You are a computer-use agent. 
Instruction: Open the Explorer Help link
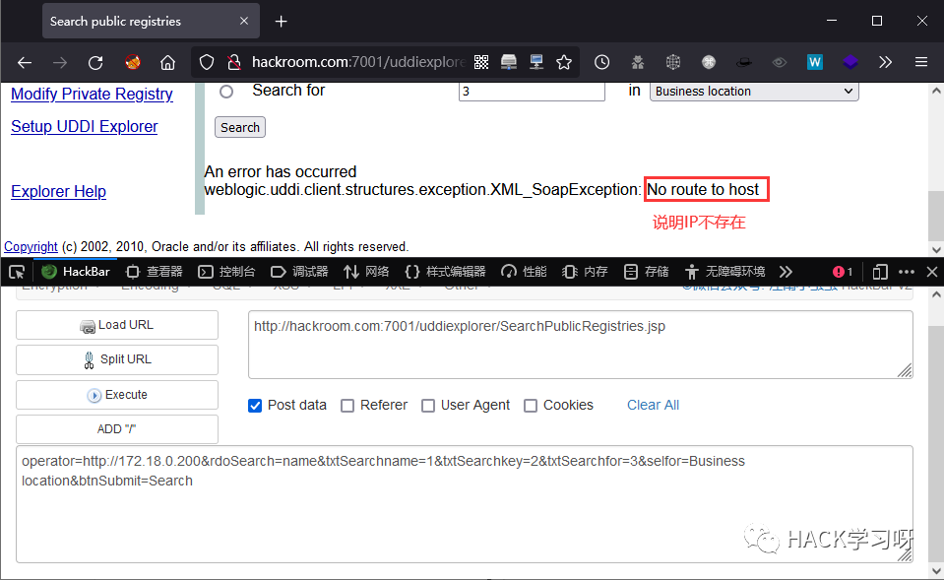pos(58,191)
